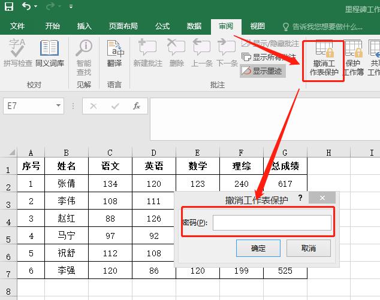The height and width of the screenshot is (300, 380).
Task: Switch to the 公式 ribbon tab
Action: 162,26
